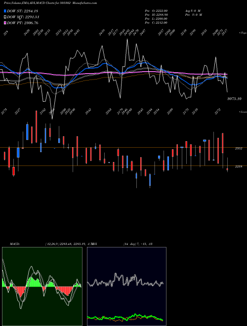
Task: Click the 2238 price level label
Action: 239,166
